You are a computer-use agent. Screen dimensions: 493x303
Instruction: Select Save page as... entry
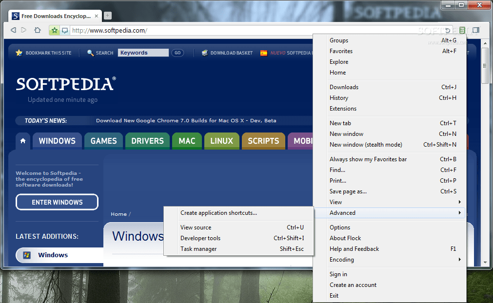pyautogui.click(x=390, y=191)
